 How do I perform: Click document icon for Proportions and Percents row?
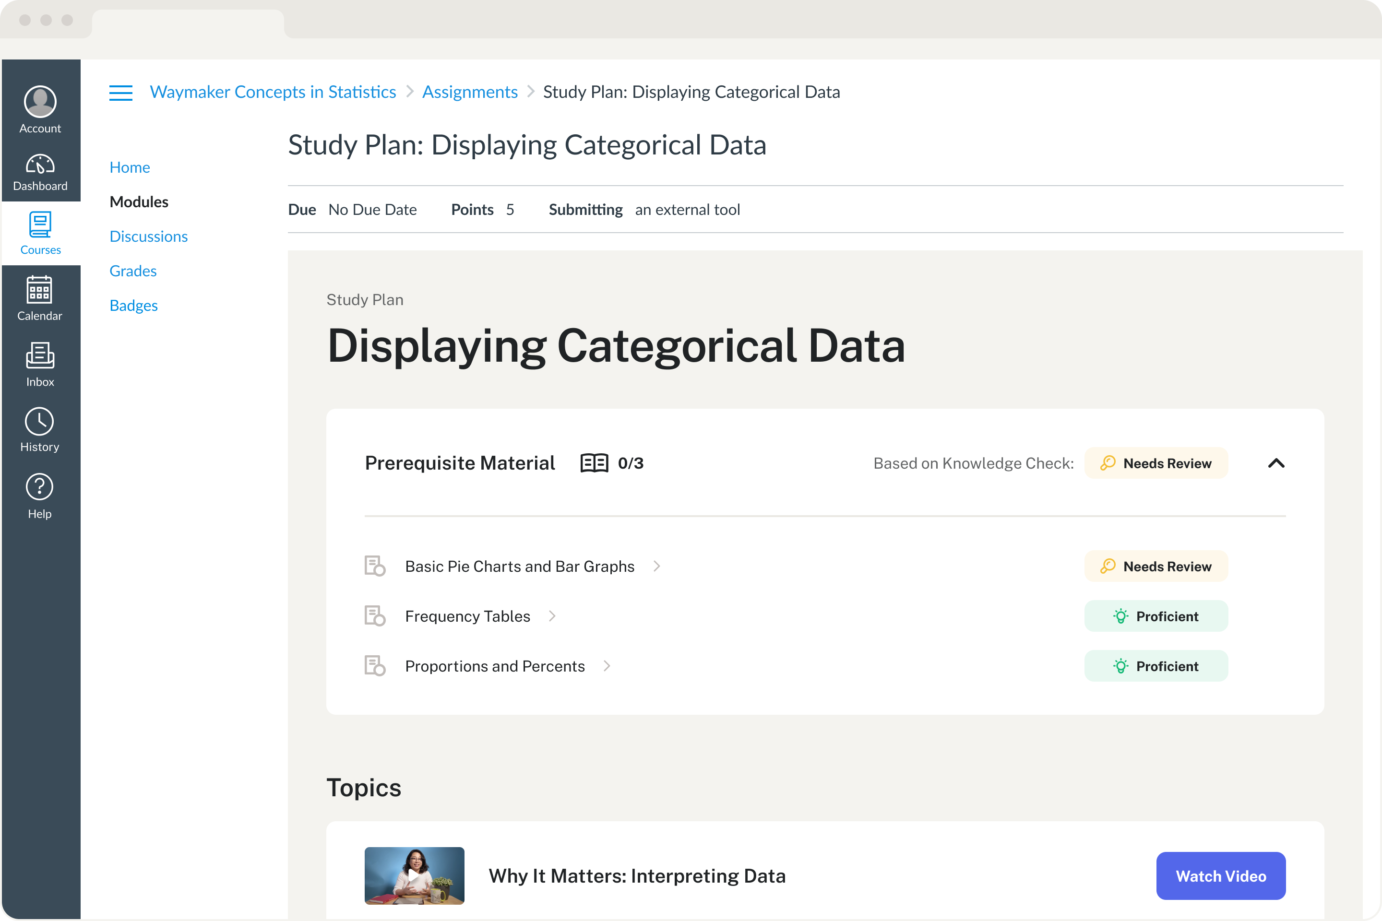click(x=375, y=666)
